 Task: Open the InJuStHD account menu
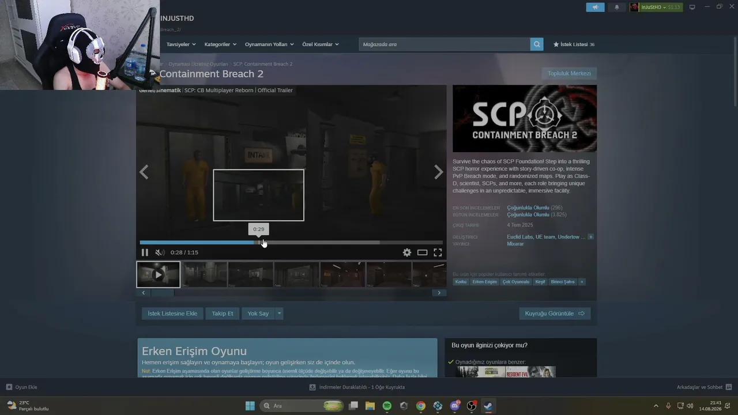[656, 7]
